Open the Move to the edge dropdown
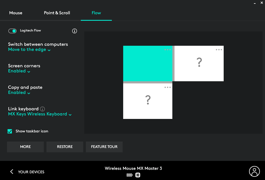 click(x=29, y=50)
